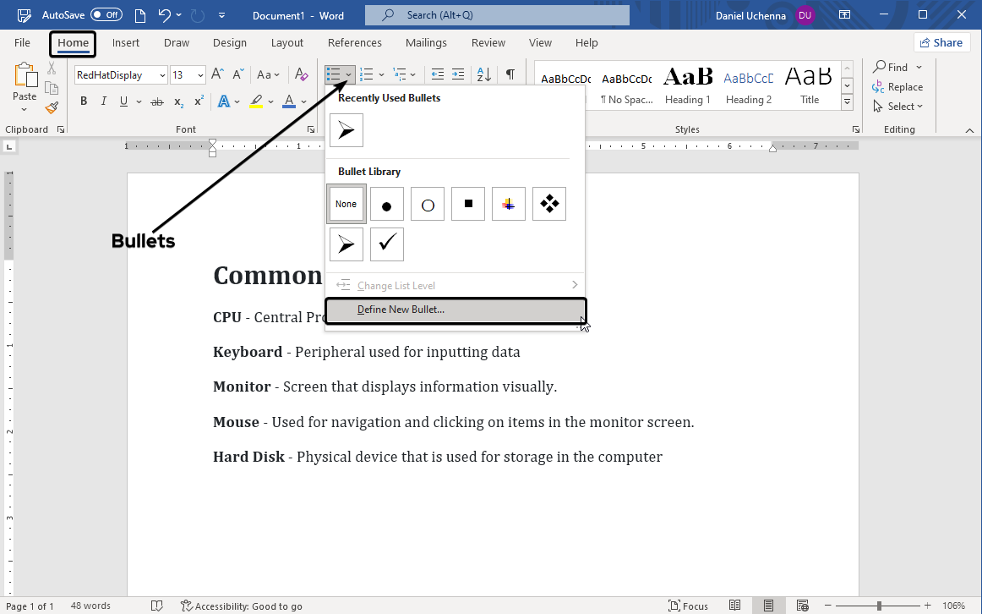Click the Format Painter brush icon

click(52, 107)
